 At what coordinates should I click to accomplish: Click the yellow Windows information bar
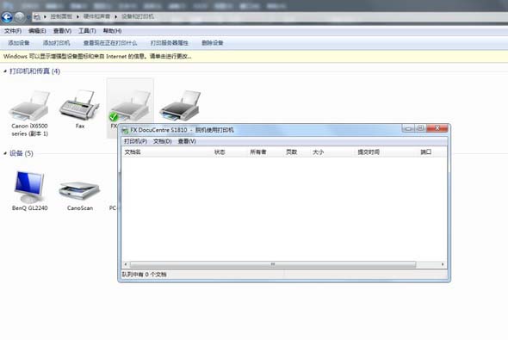tap(254, 56)
